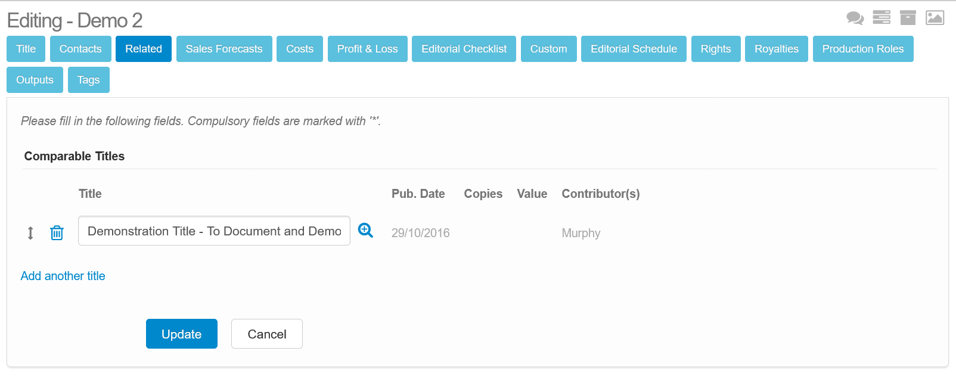Open the Tags tab

pos(88,80)
